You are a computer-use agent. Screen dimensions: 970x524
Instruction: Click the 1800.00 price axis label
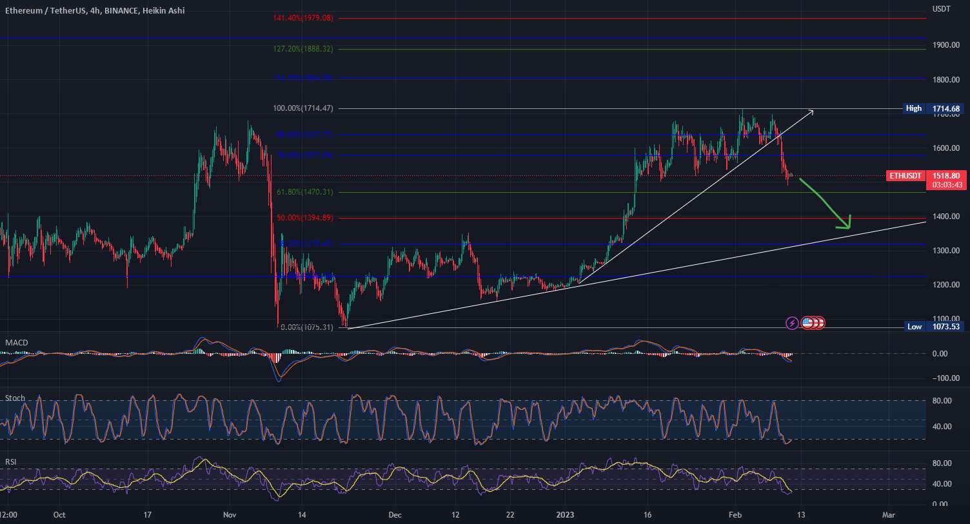[945, 80]
